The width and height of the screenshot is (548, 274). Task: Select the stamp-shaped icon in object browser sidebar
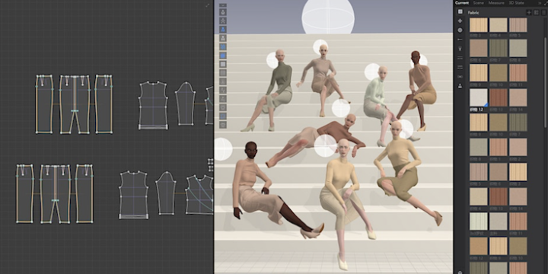(460, 85)
